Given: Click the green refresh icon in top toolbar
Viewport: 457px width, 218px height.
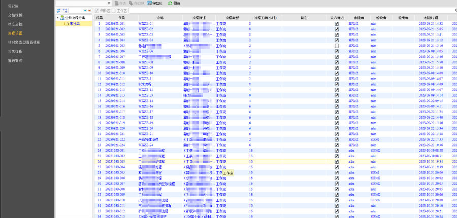Looking at the screenshot, I should coord(170,3).
